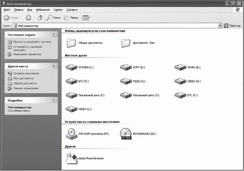
Task: Expand the address bar dropdown arrow
Action: tap(220, 26)
